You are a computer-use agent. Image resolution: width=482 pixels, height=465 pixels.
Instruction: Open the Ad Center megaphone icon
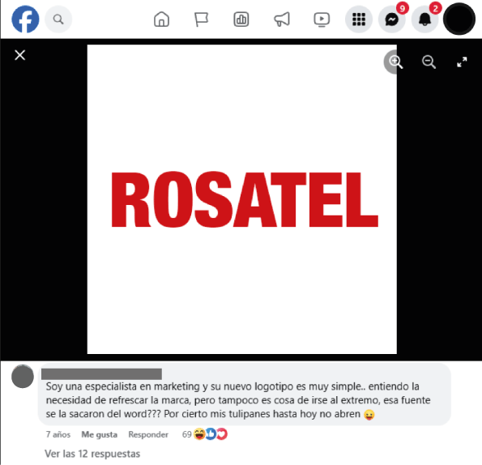282,19
